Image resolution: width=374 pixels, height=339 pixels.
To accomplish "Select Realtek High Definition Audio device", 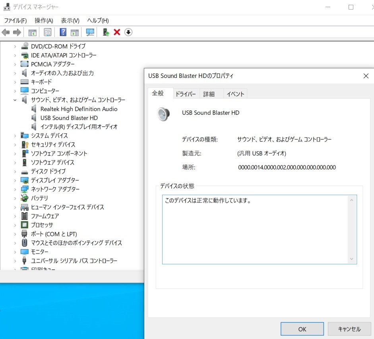I will point(79,109).
